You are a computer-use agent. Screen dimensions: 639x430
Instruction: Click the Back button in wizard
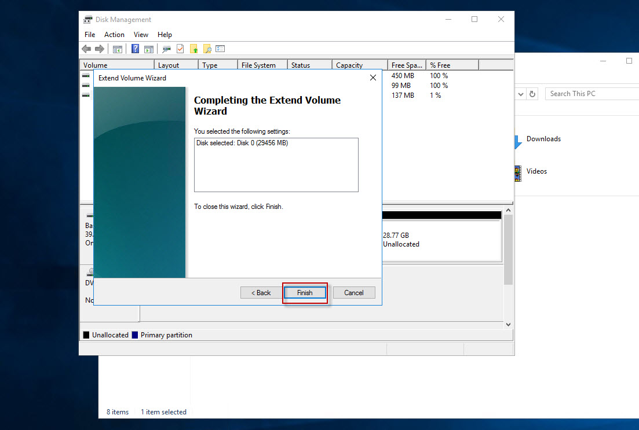(x=261, y=293)
